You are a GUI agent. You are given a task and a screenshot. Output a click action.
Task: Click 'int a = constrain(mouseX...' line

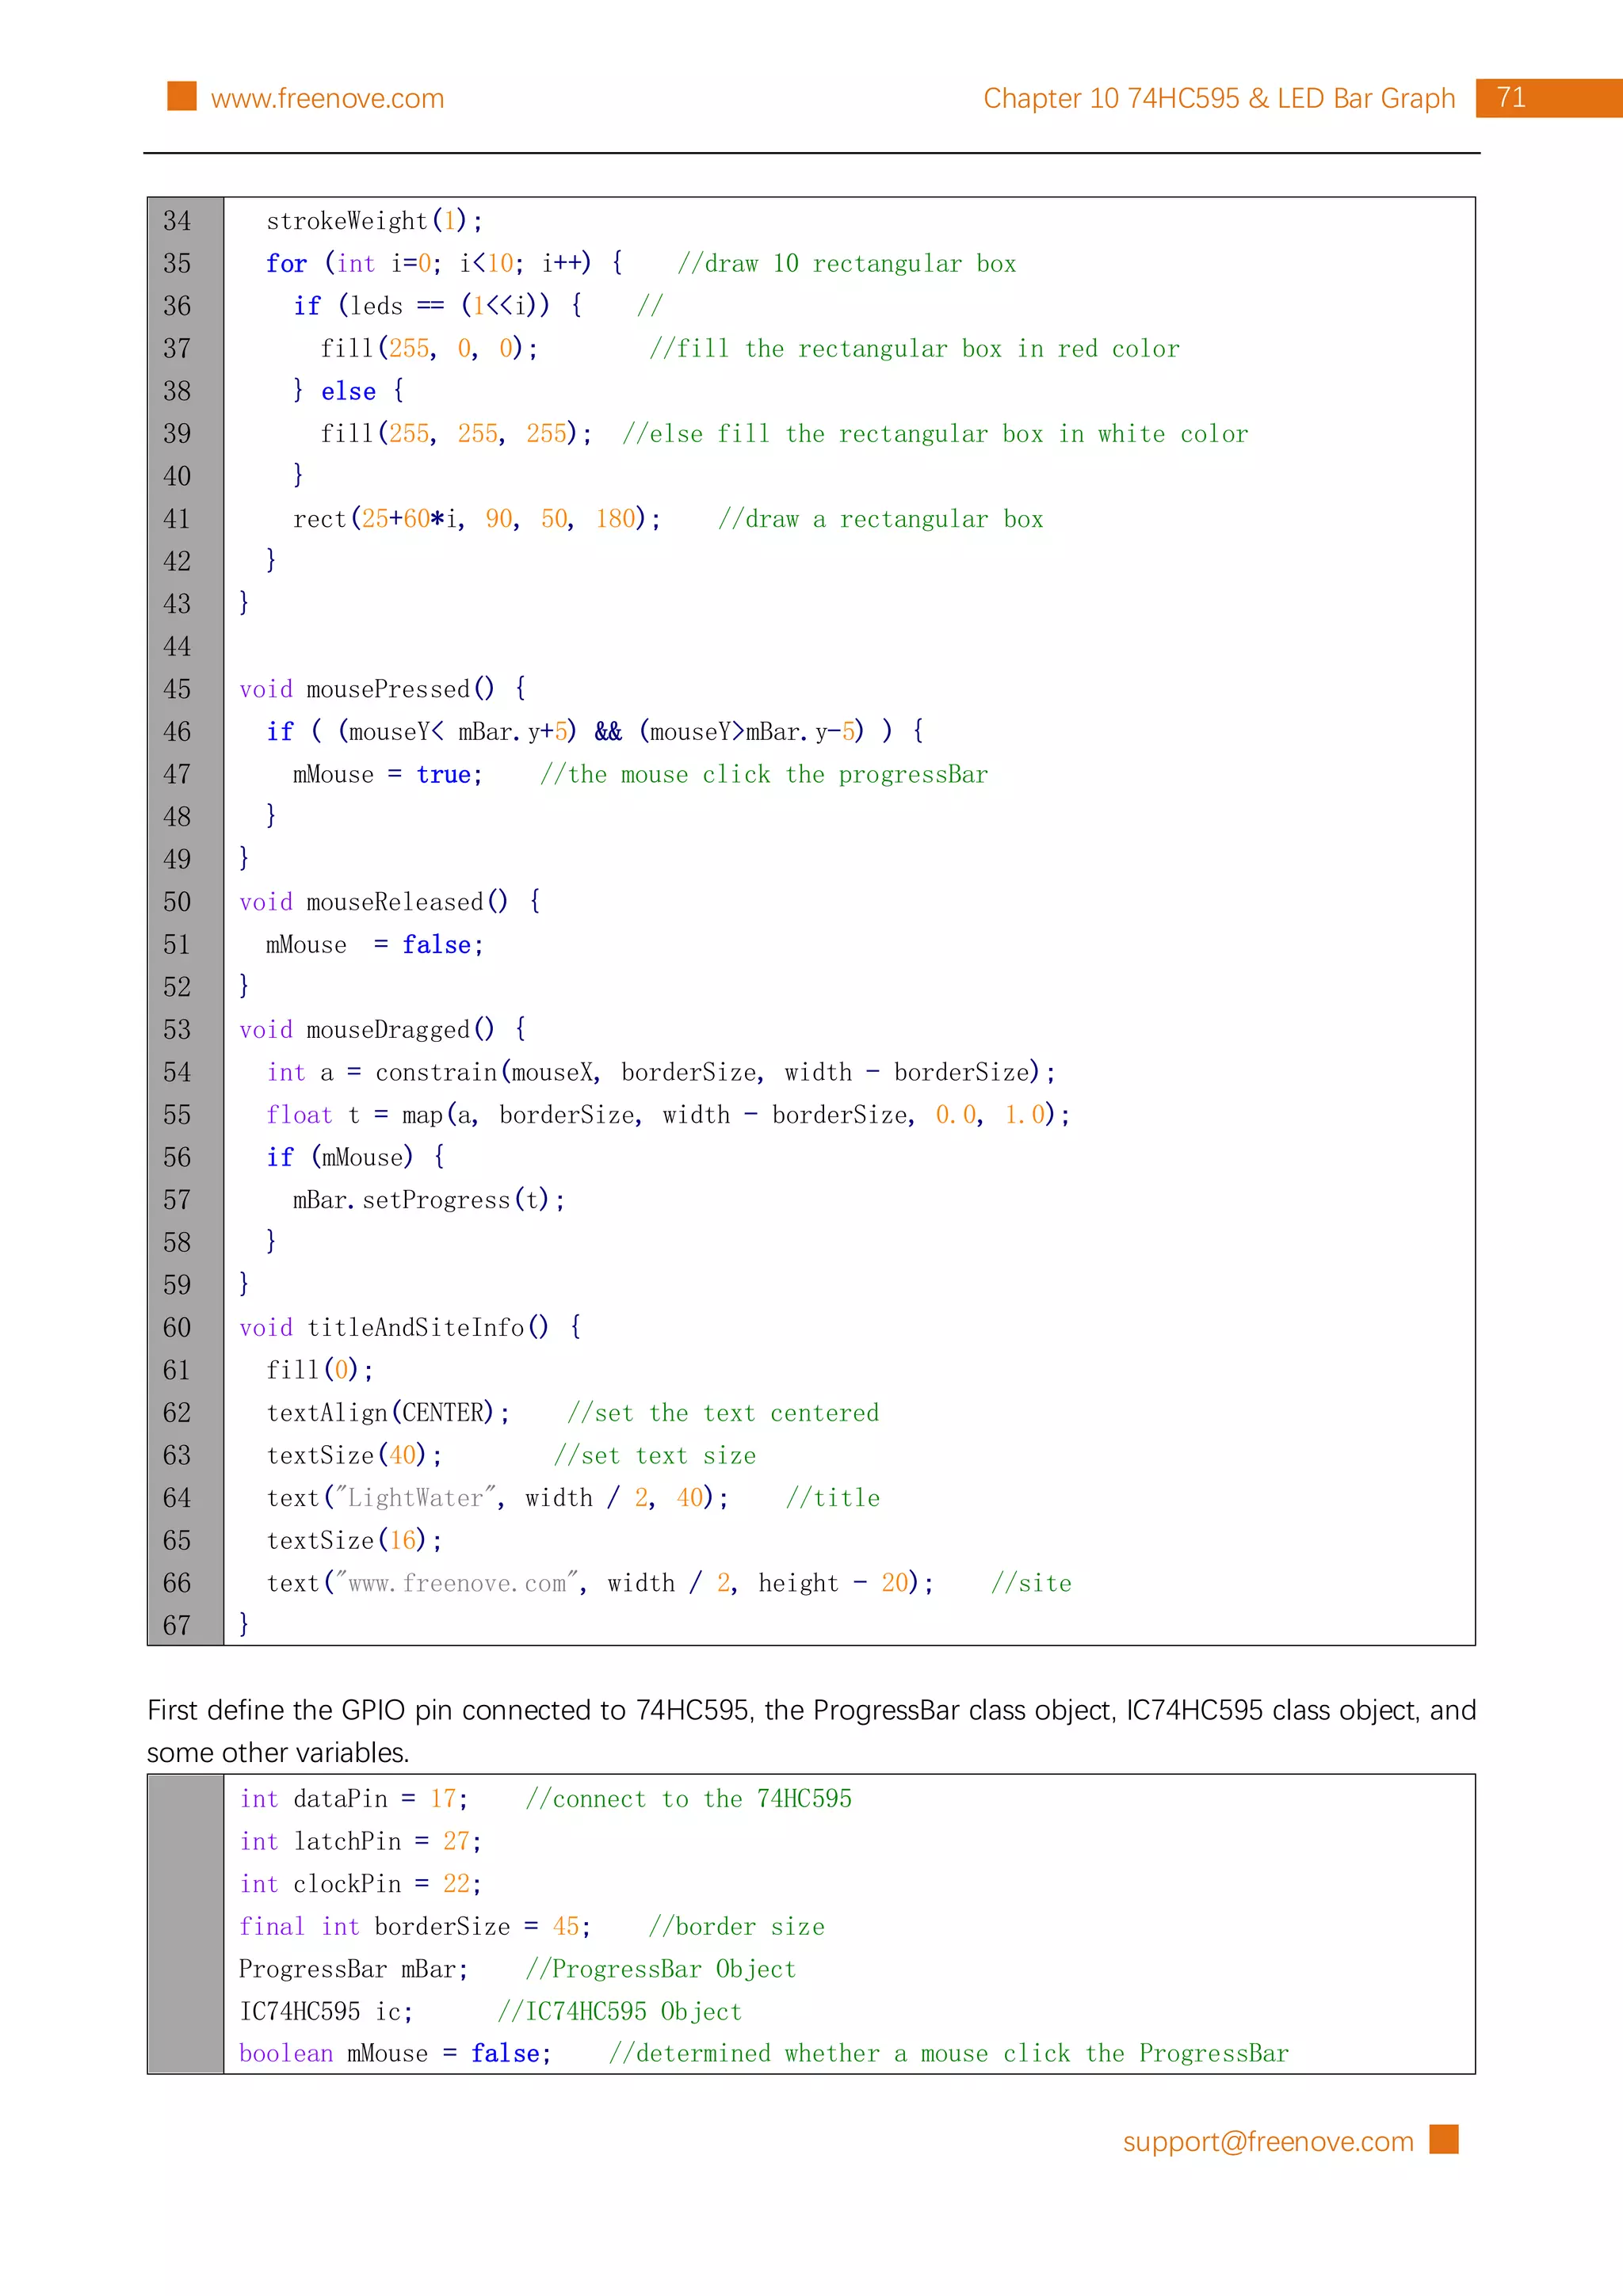click(661, 1073)
